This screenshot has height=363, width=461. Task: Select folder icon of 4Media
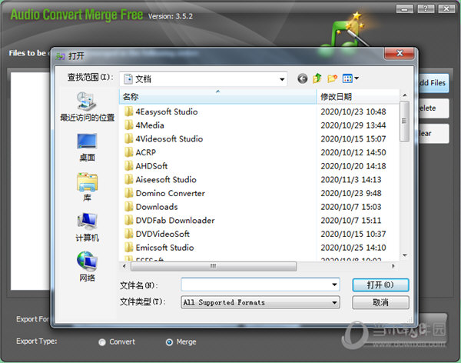129,125
